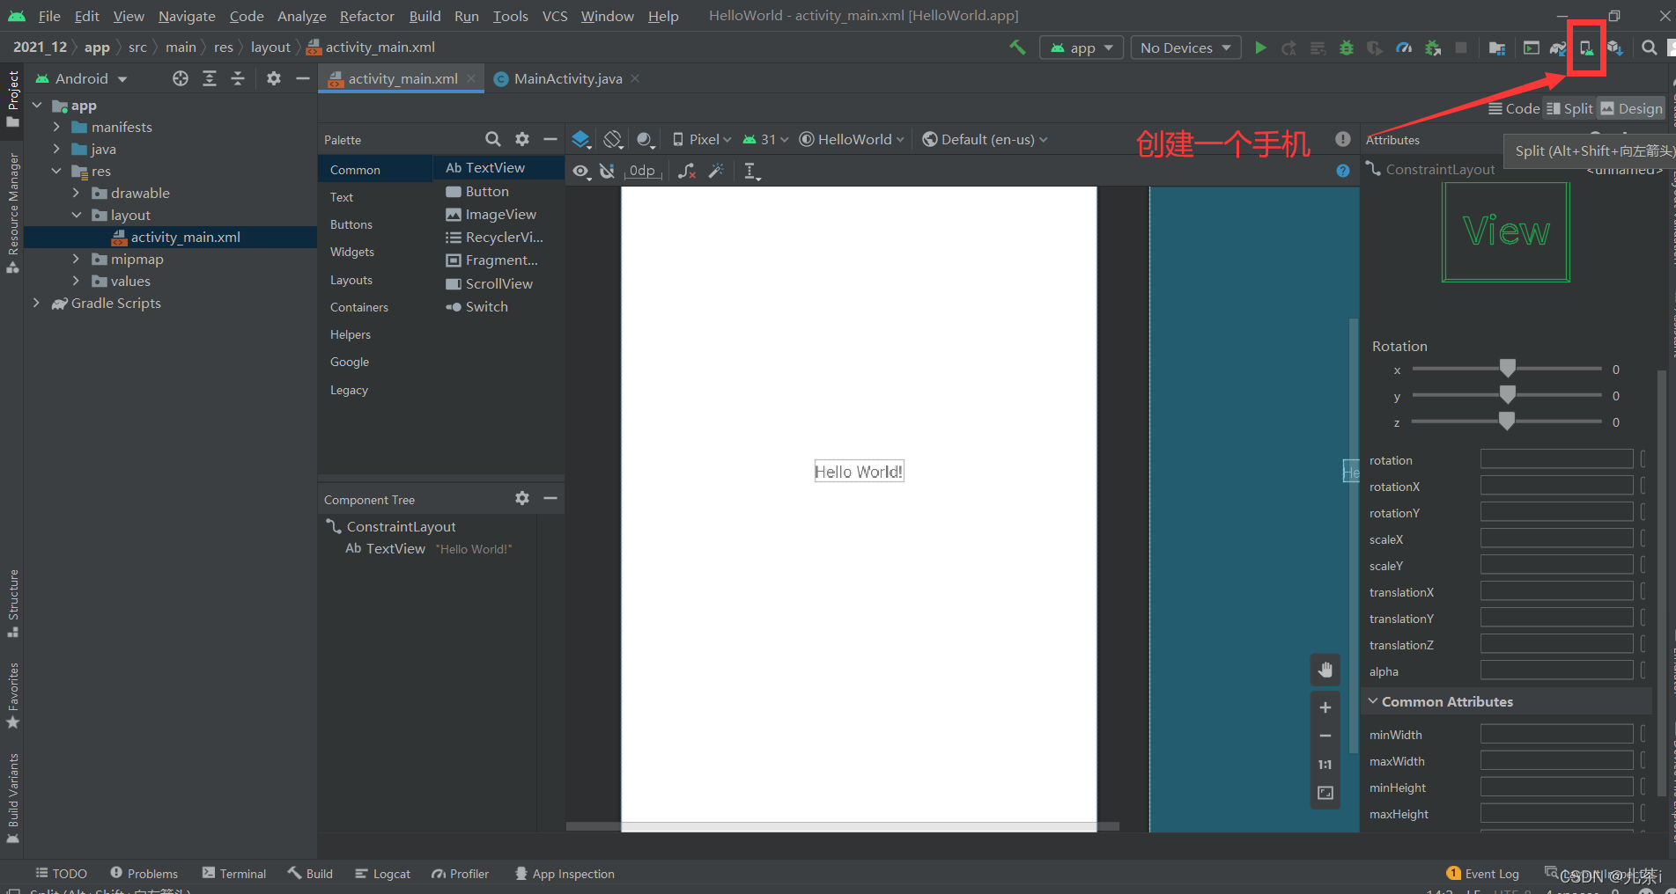Image resolution: width=1676 pixels, height=894 pixels.
Task: Open Palette settings gear
Action: [522, 139]
